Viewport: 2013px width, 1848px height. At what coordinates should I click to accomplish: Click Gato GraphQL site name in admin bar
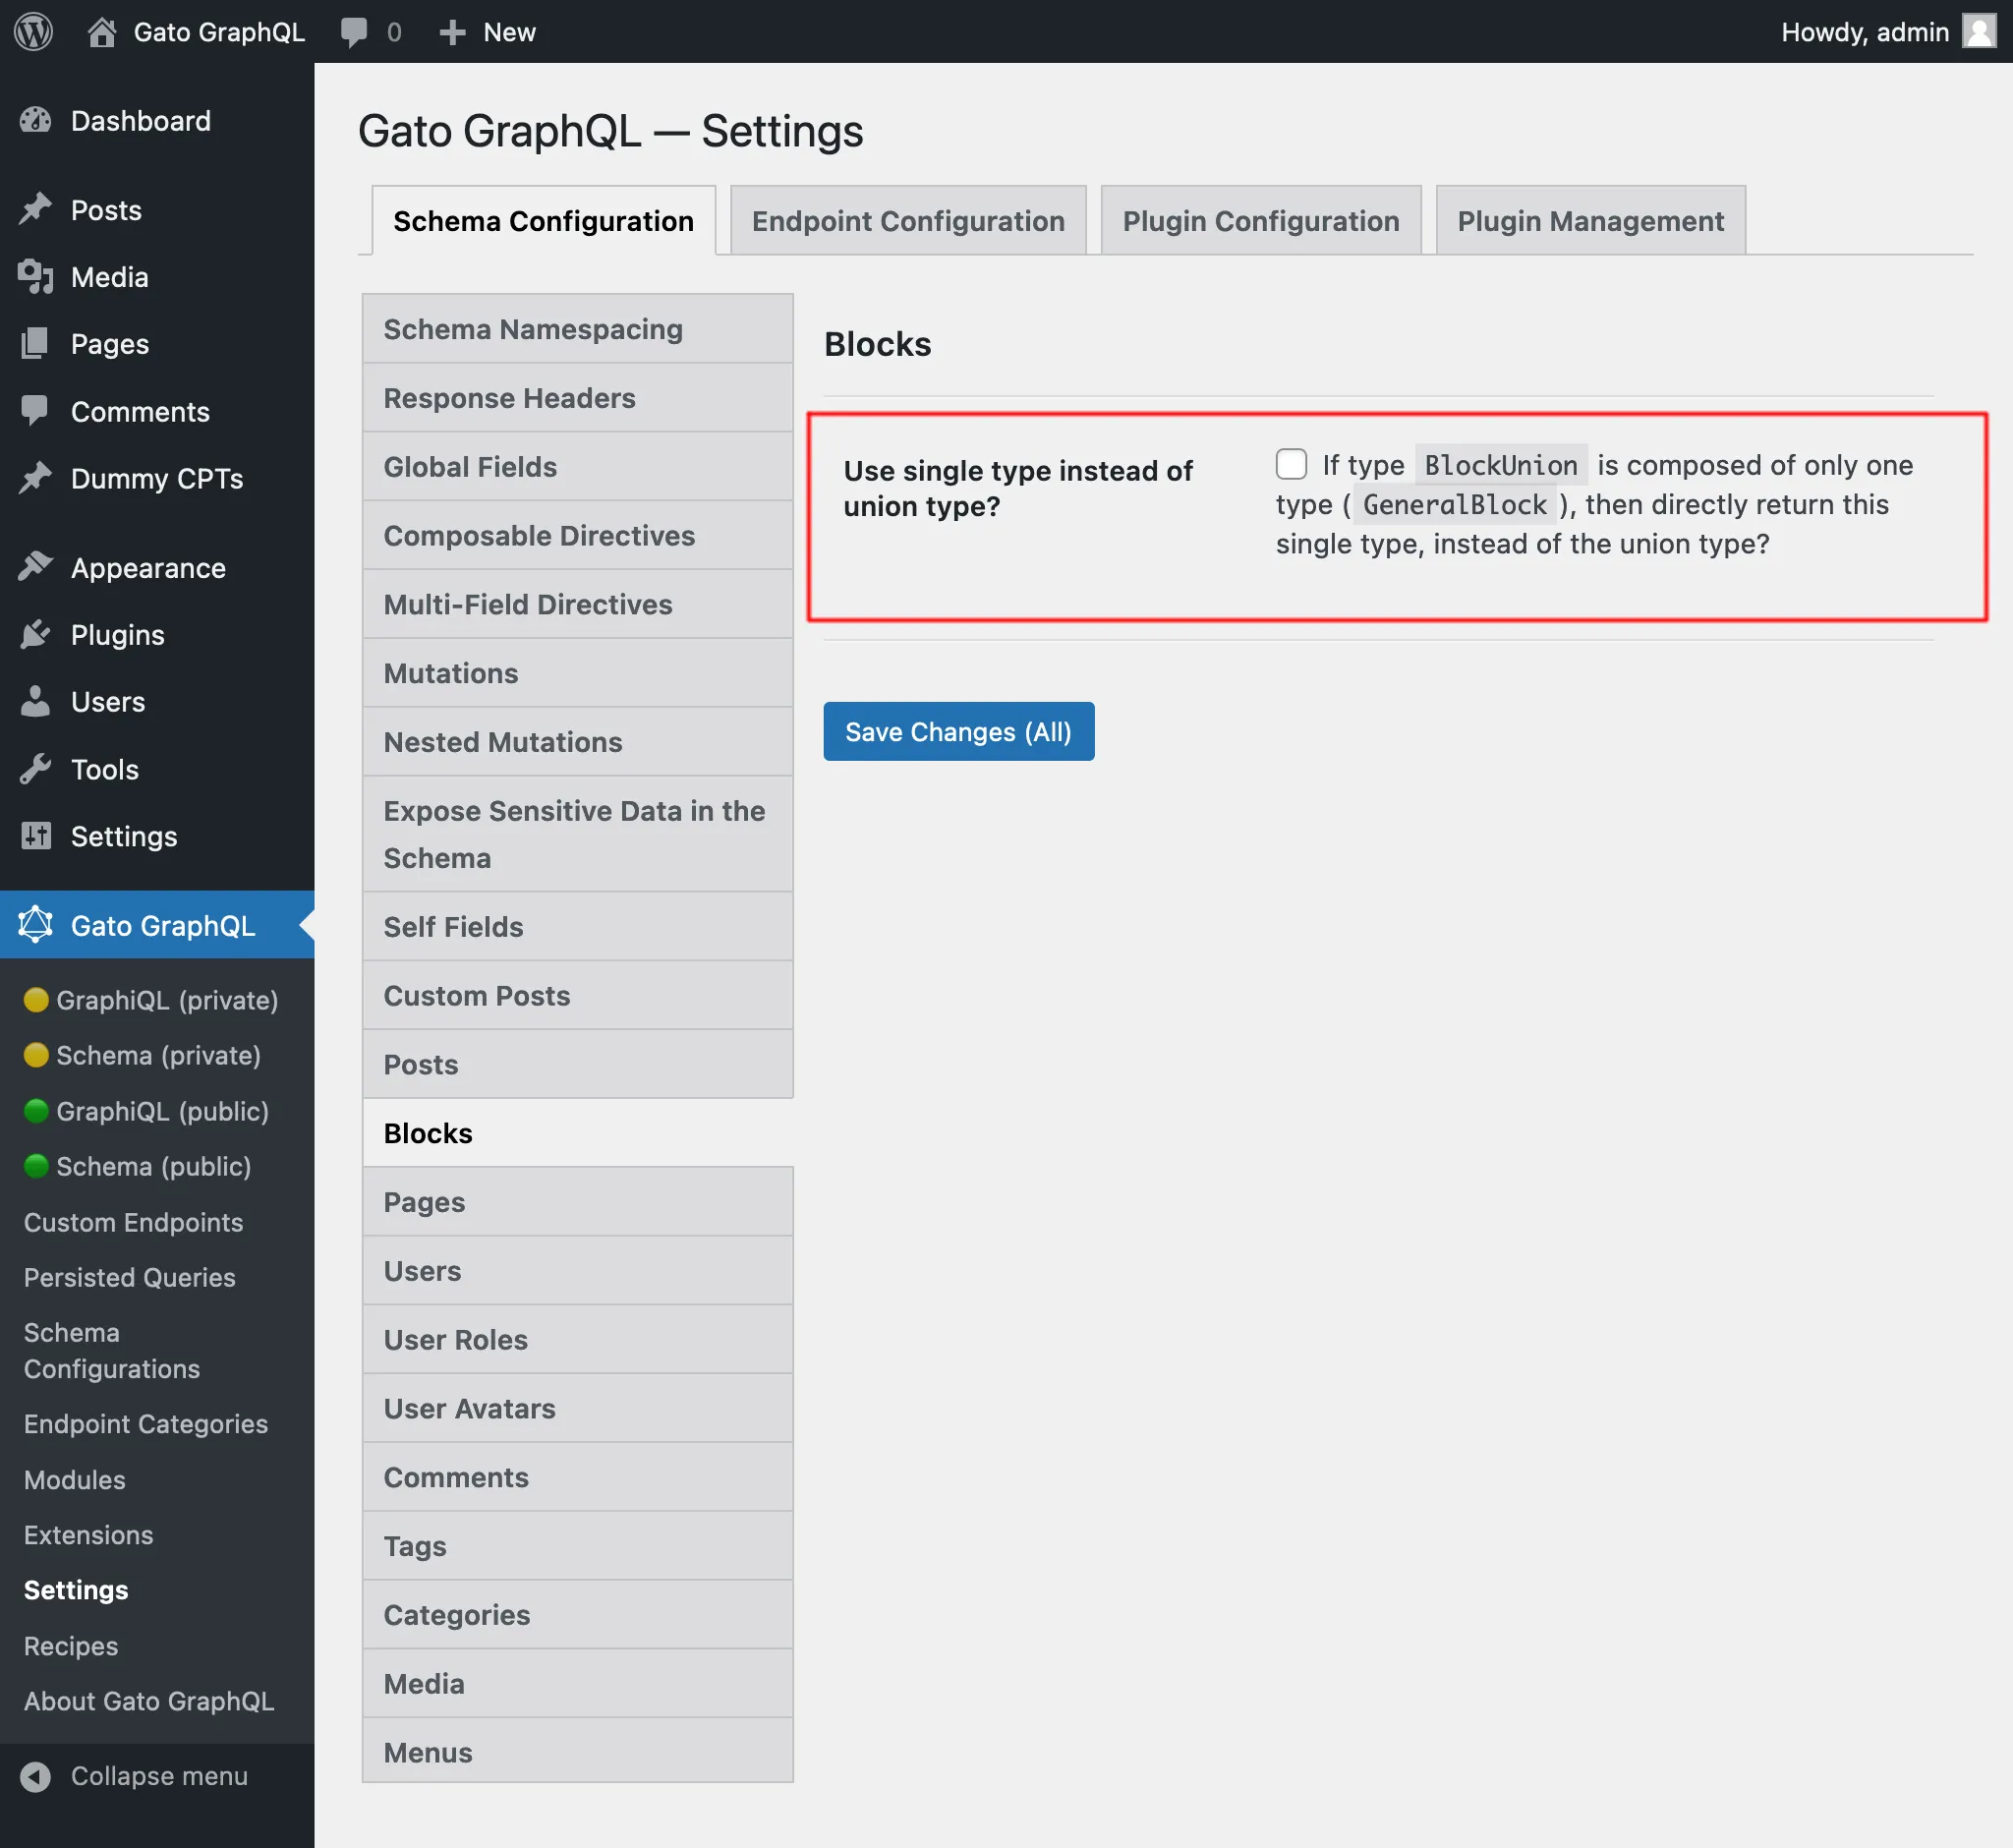[219, 32]
